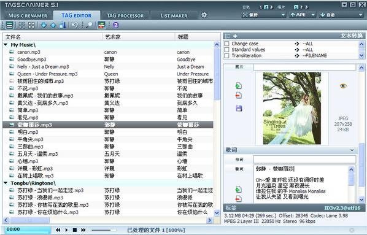Click the list icon in text transform header
Screen dimensions: 367x235
pos(227,36)
